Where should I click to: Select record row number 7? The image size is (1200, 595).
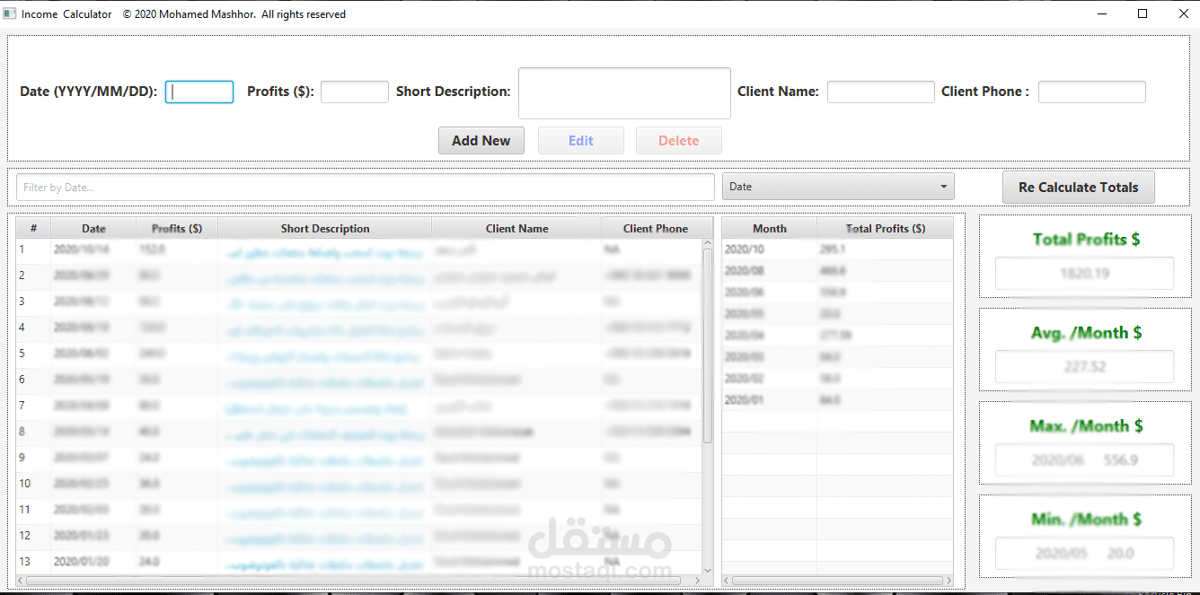(358, 406)
